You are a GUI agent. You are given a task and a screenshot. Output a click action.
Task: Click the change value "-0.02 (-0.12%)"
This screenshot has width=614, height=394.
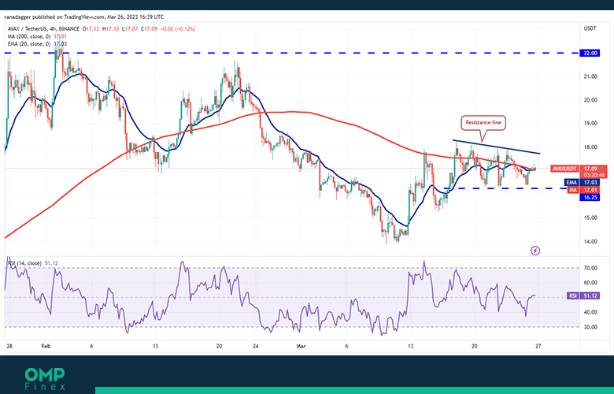pos(177,29)
